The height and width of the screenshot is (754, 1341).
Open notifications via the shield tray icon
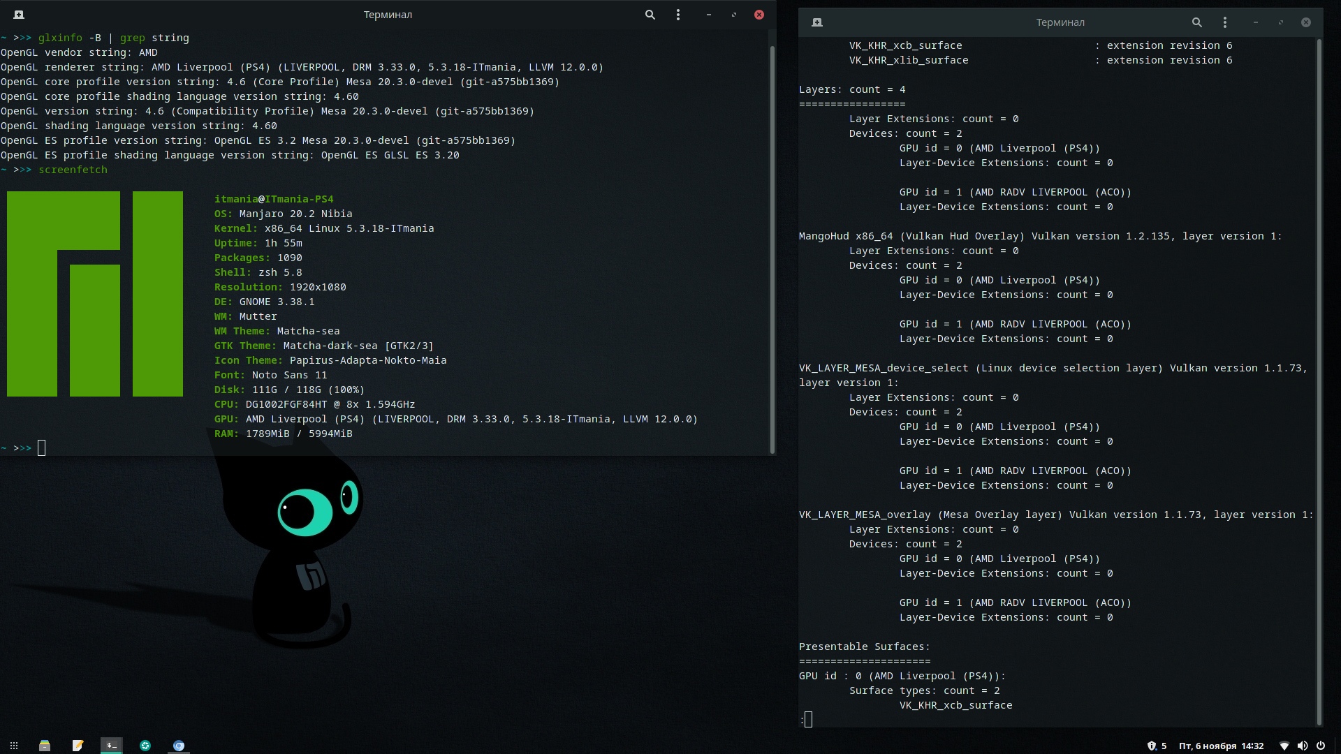[x=1152, y=746]
